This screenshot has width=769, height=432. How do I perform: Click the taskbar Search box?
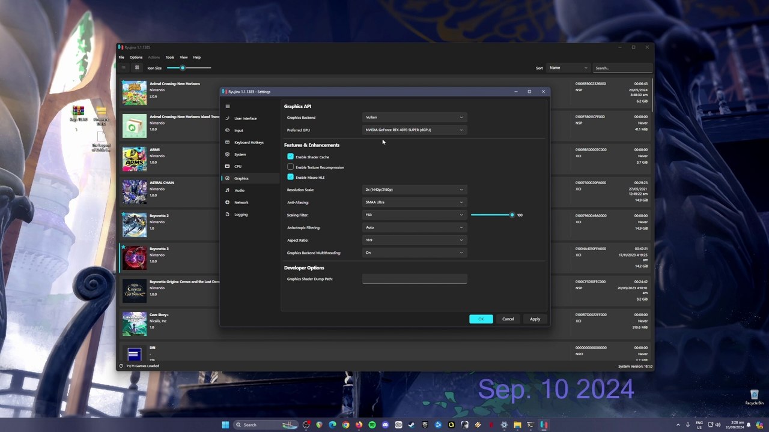click(266, 425)
